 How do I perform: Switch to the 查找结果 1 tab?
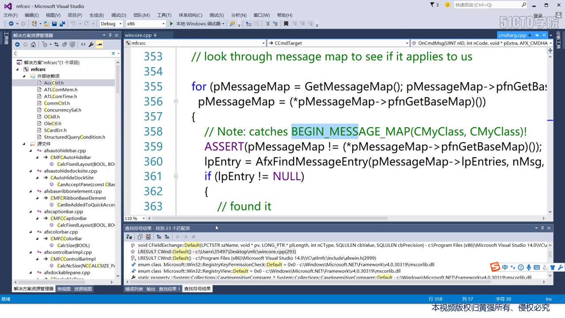[x=169, y=289]
